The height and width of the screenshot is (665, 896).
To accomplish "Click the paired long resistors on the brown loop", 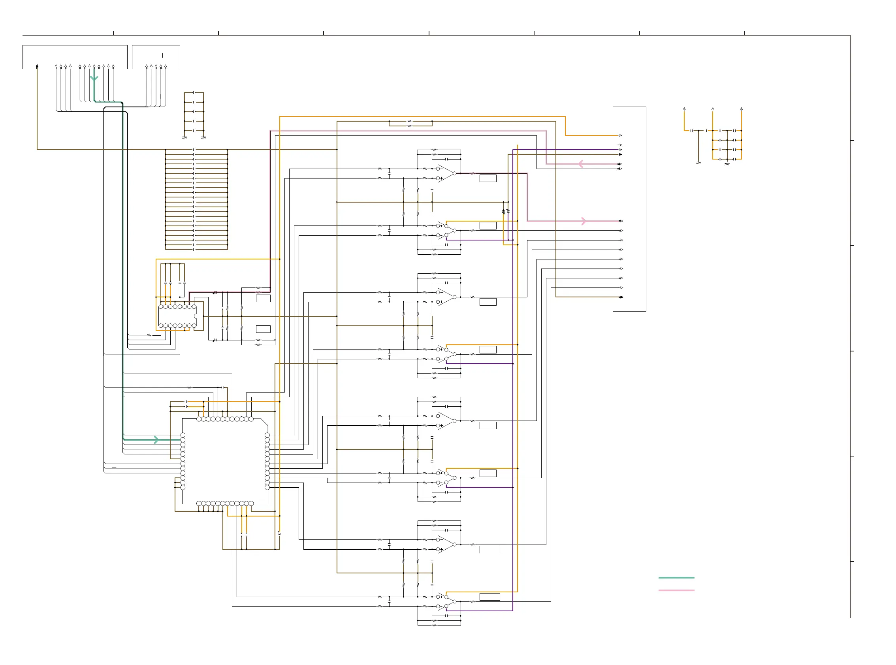I will pyautogui.click(x=410, y=124).
